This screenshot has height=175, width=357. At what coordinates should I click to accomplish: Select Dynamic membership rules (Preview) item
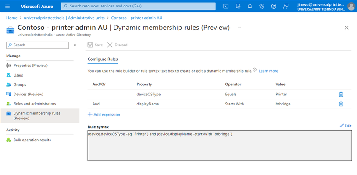(40, 115)
